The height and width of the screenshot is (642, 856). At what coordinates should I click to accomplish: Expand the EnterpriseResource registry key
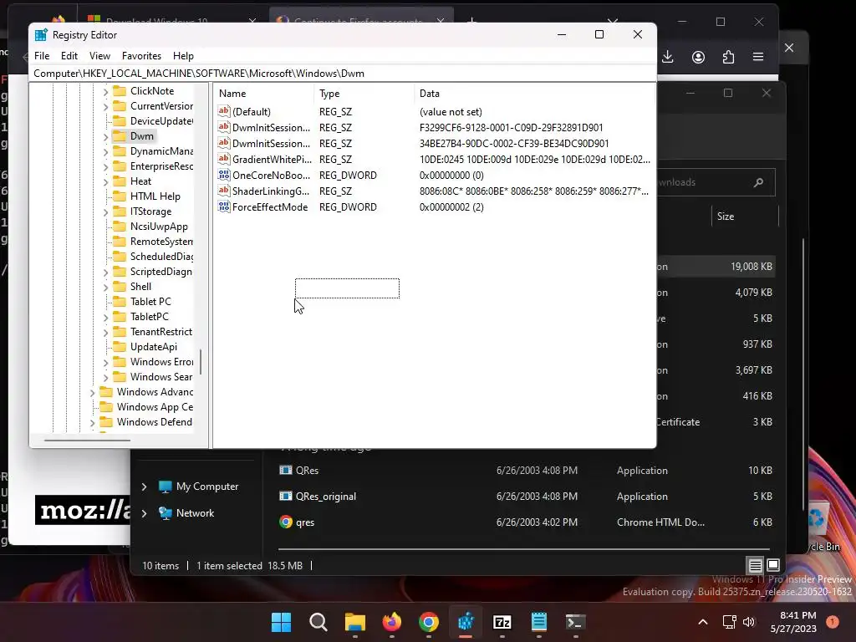tap(105, 166)
